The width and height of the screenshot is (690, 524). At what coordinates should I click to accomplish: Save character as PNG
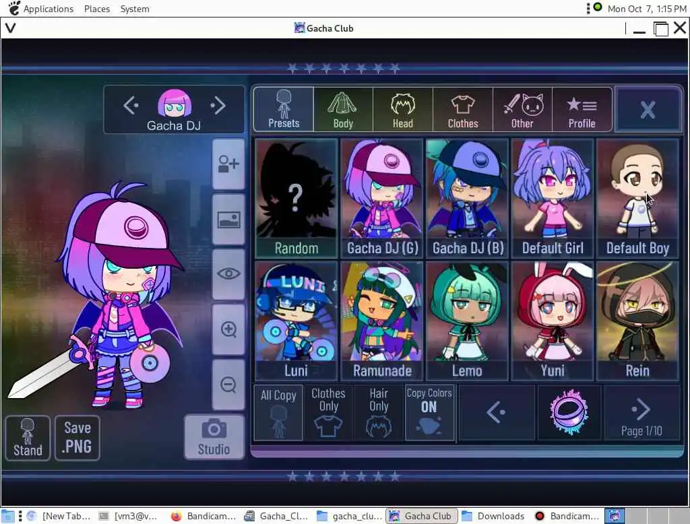[77, 438]
